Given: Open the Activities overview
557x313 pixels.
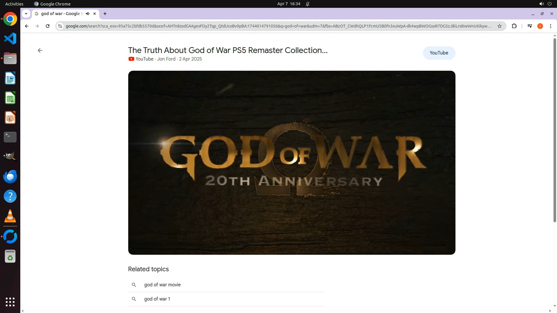Looking at the screenshot, I should 14,4.
